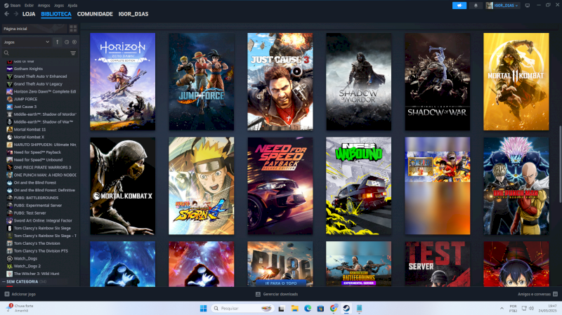Image resolution: width=562 pixels, height=315 pixels.
Task: Open the Exibir menu
Action: 28,5
